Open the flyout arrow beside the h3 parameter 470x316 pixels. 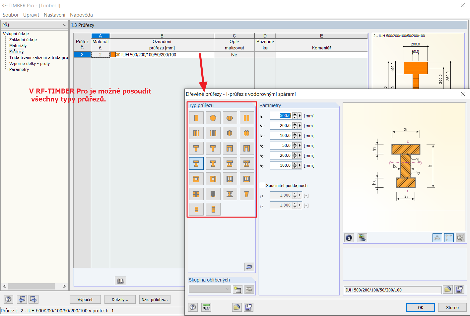tap(300, 165)
